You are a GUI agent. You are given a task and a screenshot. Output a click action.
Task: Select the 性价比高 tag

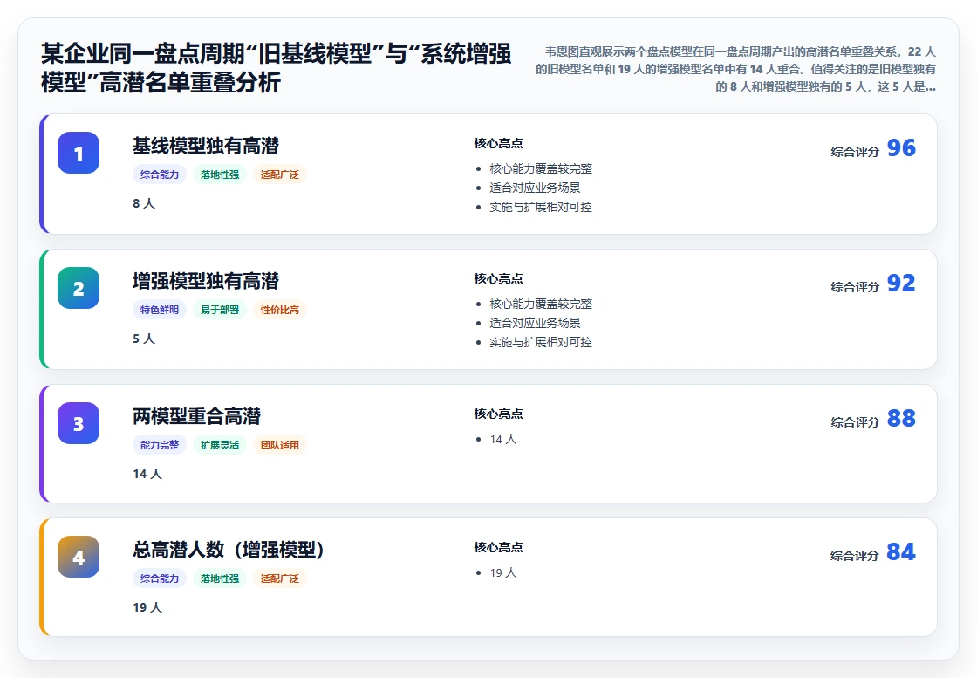[x=280, y=310]
